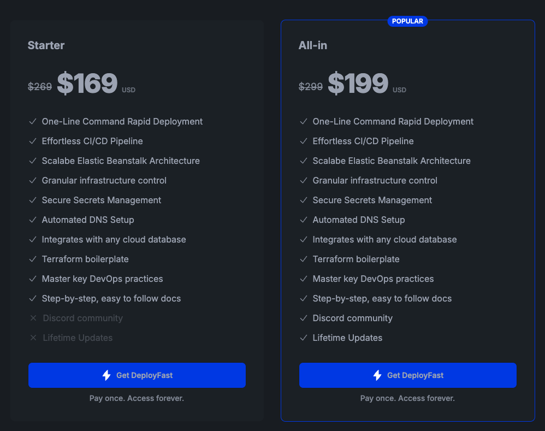Select the All-in plan heading

[x=312, y=45]
